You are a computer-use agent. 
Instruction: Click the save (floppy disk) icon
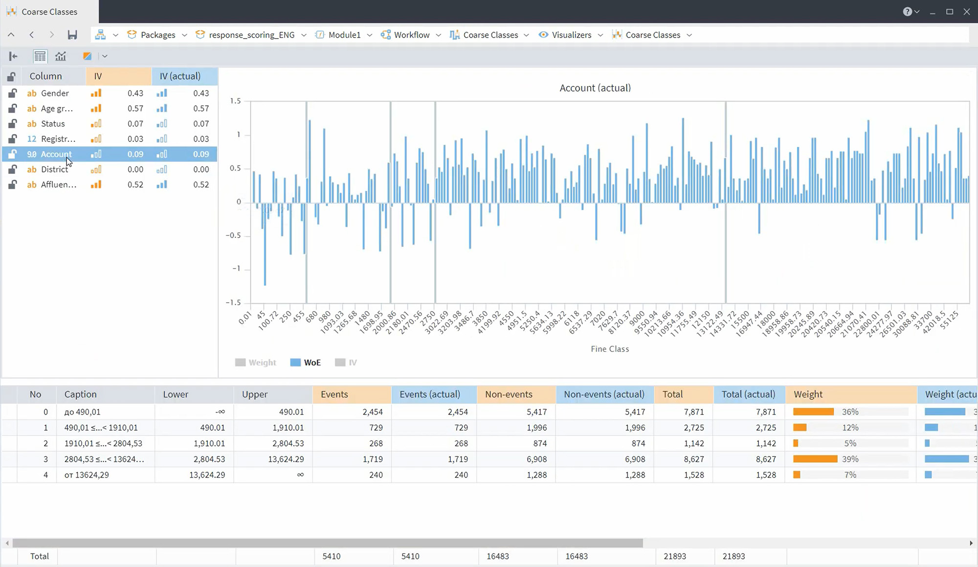72,35
